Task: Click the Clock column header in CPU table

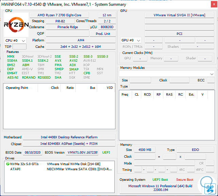Action: [49, 88]
